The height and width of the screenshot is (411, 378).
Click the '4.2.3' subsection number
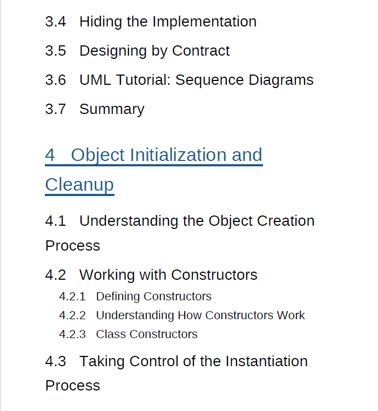point(72,334)
